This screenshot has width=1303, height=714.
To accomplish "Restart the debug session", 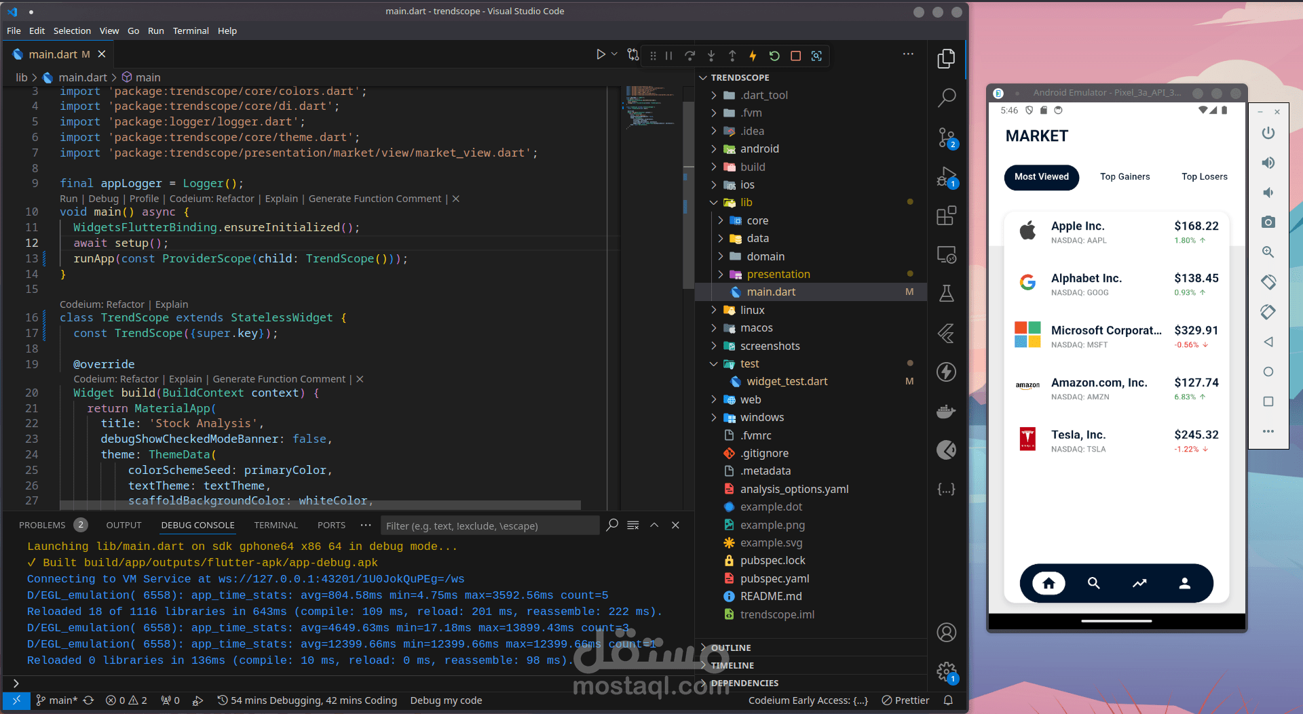I will tap(774, 56).
